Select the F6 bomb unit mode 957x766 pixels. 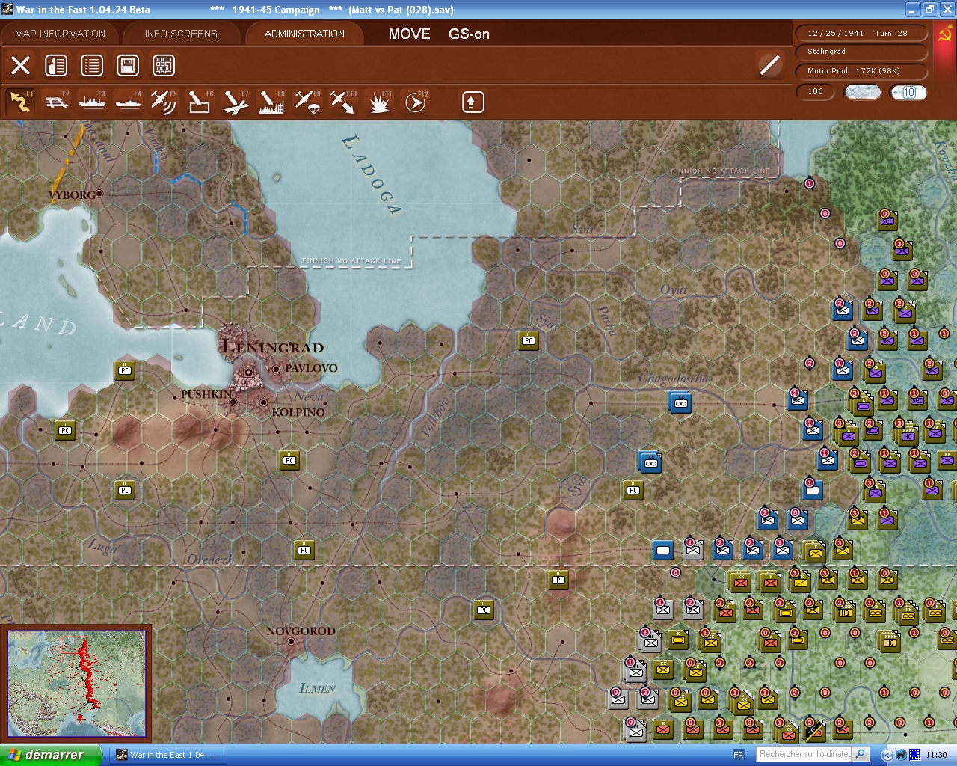(200, 102)
